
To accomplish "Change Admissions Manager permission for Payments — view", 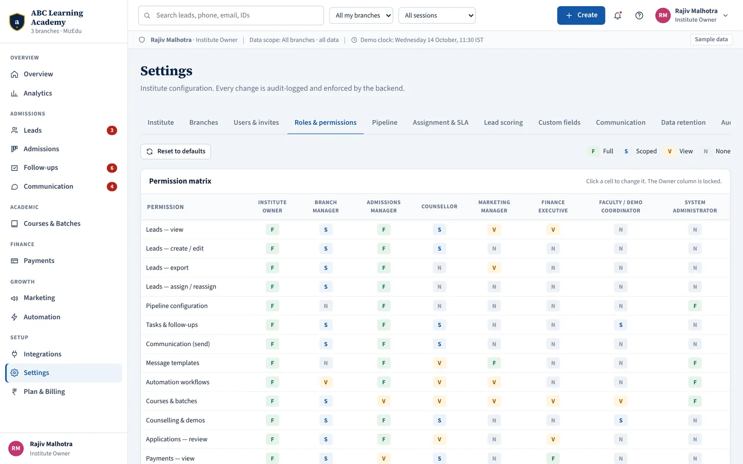I will pos(384,458).
